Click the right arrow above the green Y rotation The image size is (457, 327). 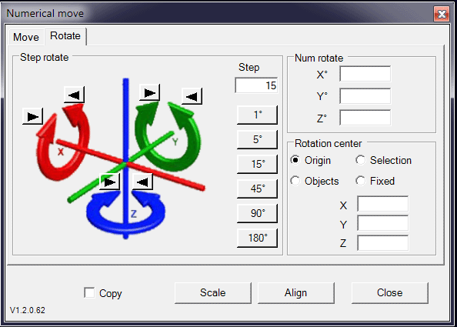pyautogui.click(x=149, y=92)
